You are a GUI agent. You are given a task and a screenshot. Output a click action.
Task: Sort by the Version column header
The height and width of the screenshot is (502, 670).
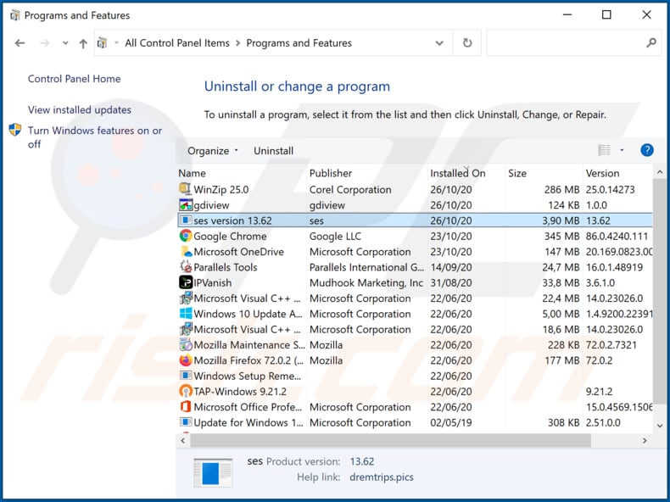[x=617, y=173]
